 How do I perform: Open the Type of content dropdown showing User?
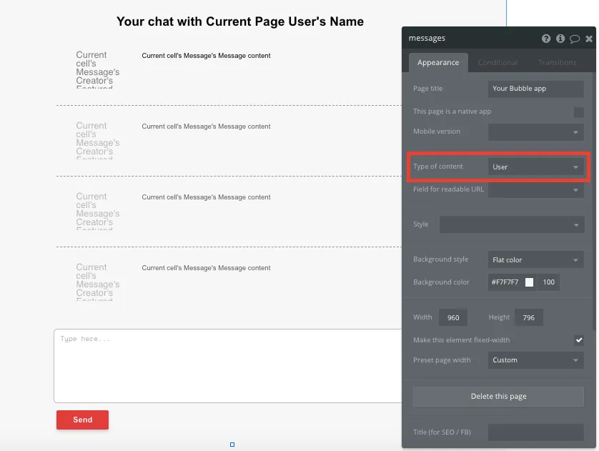[x=535, y=167]
